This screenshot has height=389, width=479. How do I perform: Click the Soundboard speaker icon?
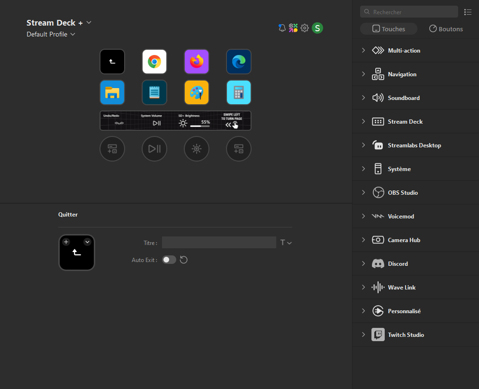coord(378,98)
